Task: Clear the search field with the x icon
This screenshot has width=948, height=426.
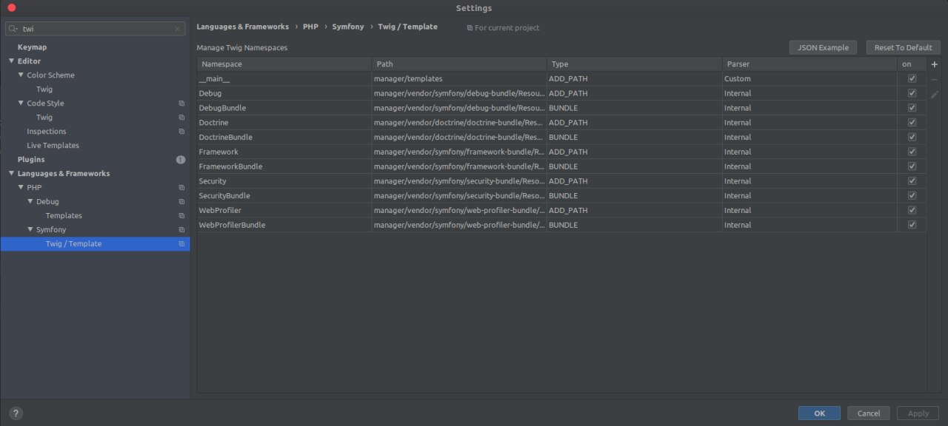Action: pyautogui.click(x=177, y=29)
